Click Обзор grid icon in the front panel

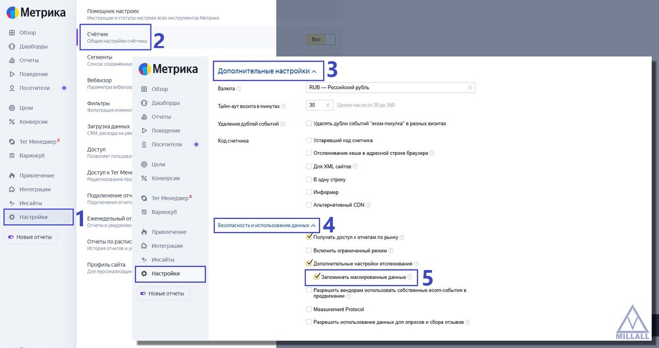144,89
